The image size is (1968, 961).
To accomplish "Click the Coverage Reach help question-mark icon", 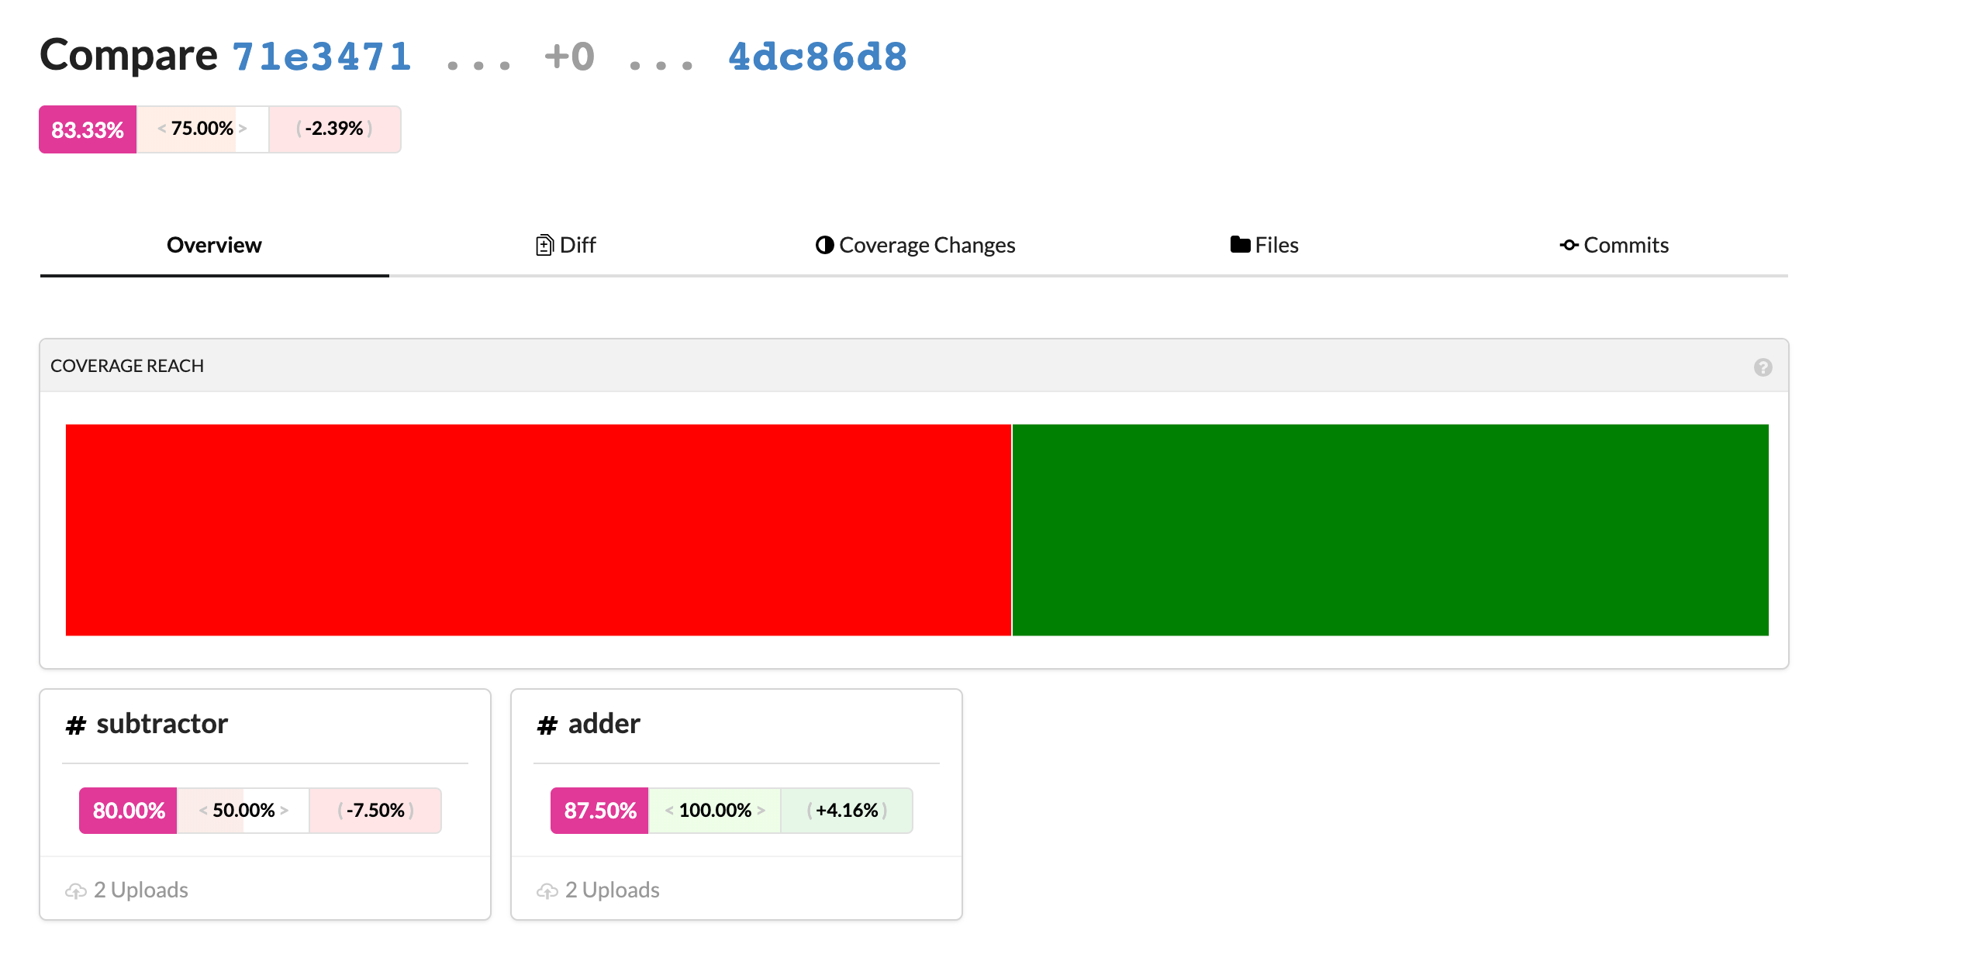I will (1763, 367).
